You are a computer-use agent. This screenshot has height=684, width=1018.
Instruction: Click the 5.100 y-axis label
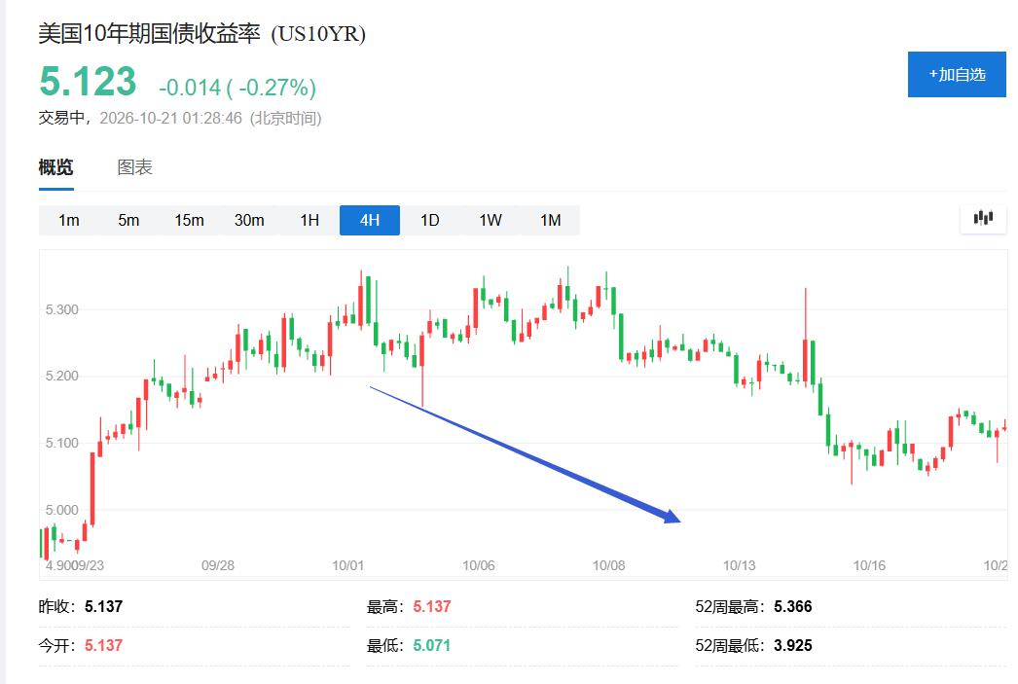pos(61,443)
